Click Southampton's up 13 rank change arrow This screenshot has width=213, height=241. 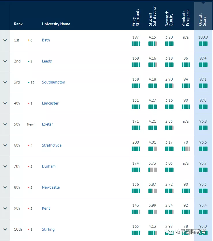pyautogui.click(x=29, y=82)
